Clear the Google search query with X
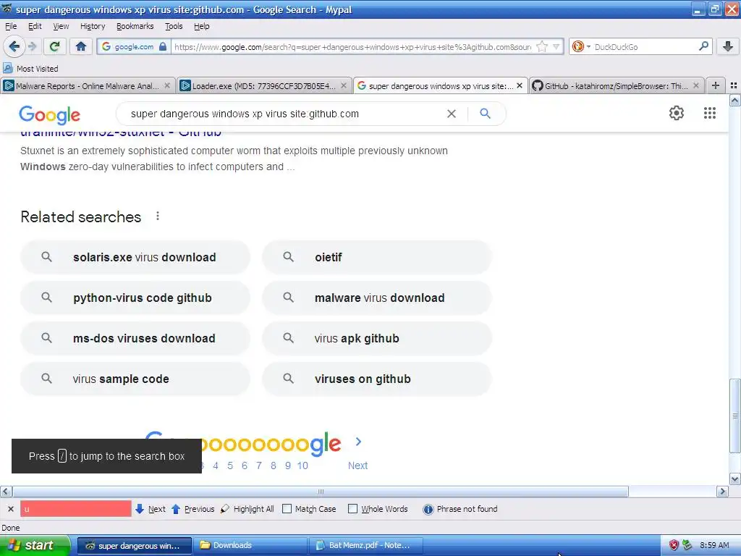 [x=452, y=114]
